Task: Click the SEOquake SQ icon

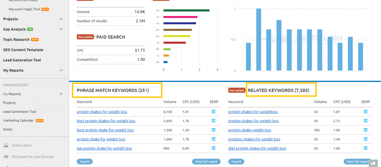Action: (6, 157)
